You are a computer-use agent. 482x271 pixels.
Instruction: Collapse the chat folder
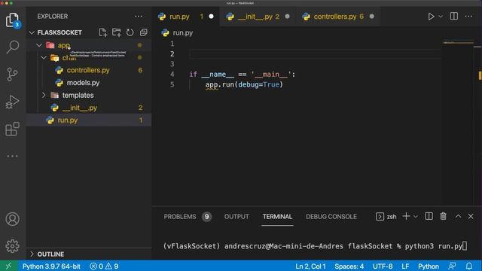(44, 58)
